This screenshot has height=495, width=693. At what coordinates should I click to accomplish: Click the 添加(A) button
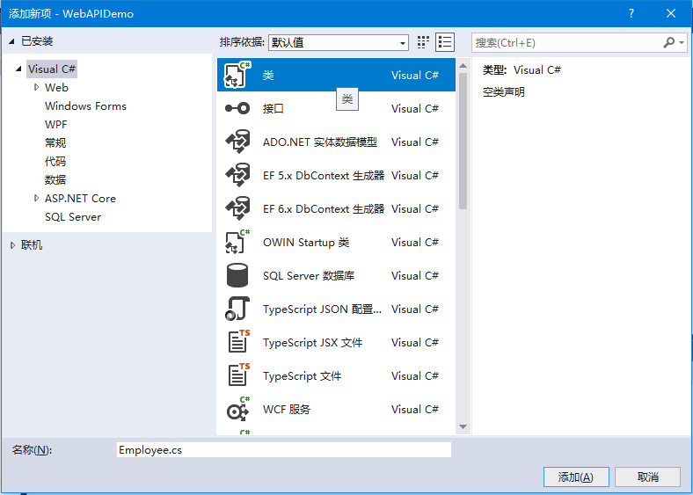(576, 477)
